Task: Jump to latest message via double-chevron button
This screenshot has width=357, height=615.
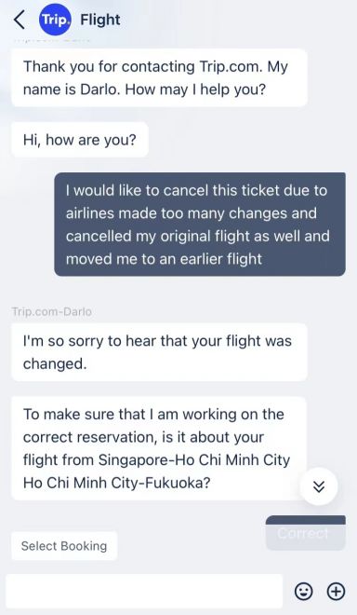Action: [319, 486]
